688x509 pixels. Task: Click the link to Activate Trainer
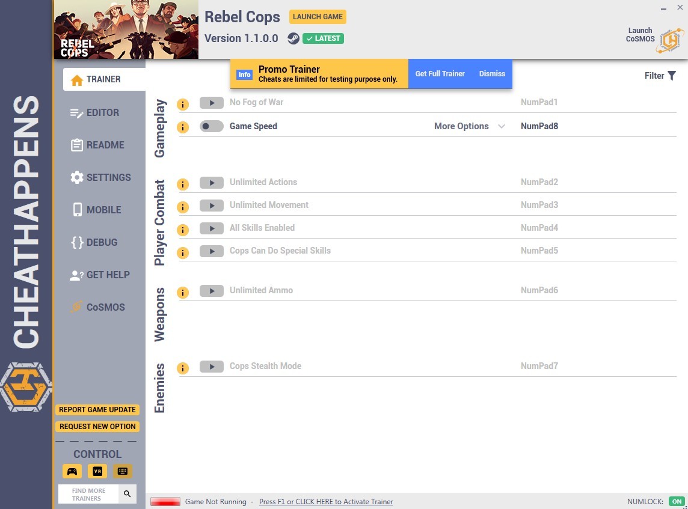click(x=326, y=502)
